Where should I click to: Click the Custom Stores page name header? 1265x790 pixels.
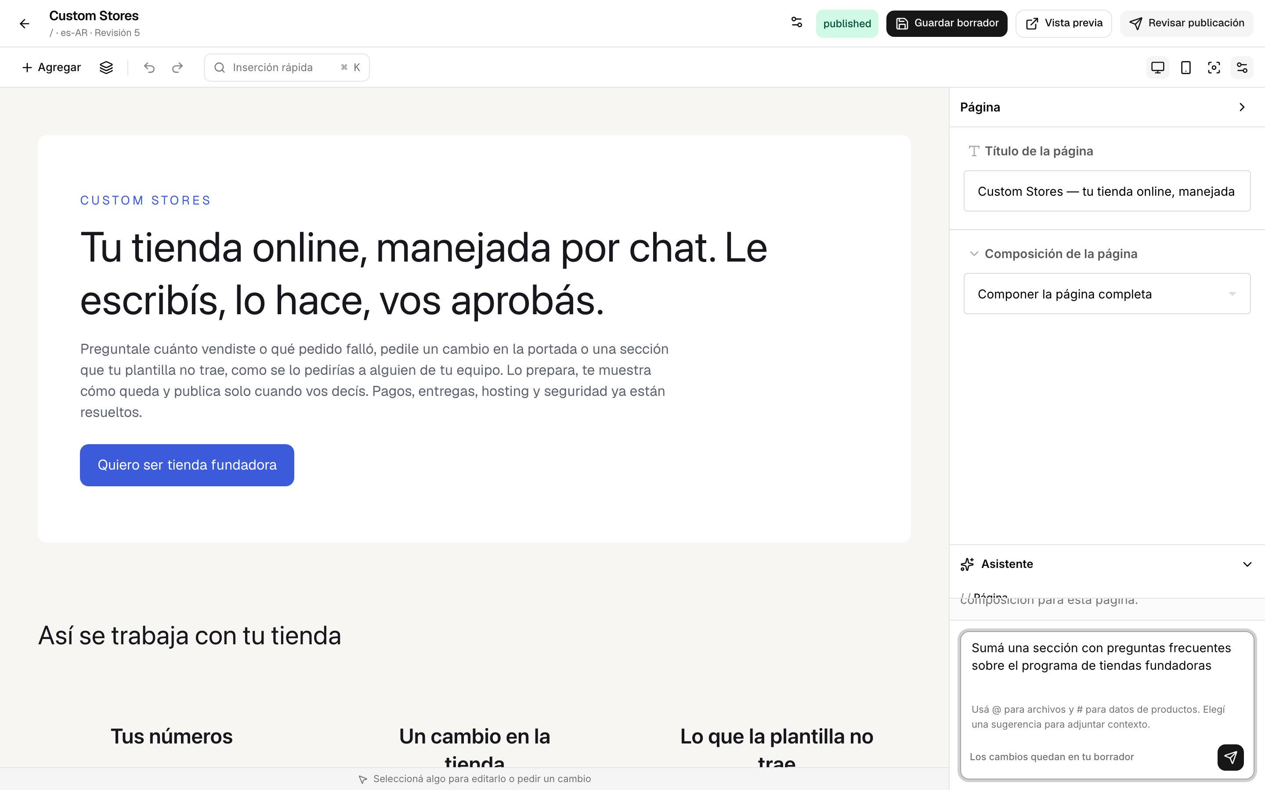tap(94, 16)
